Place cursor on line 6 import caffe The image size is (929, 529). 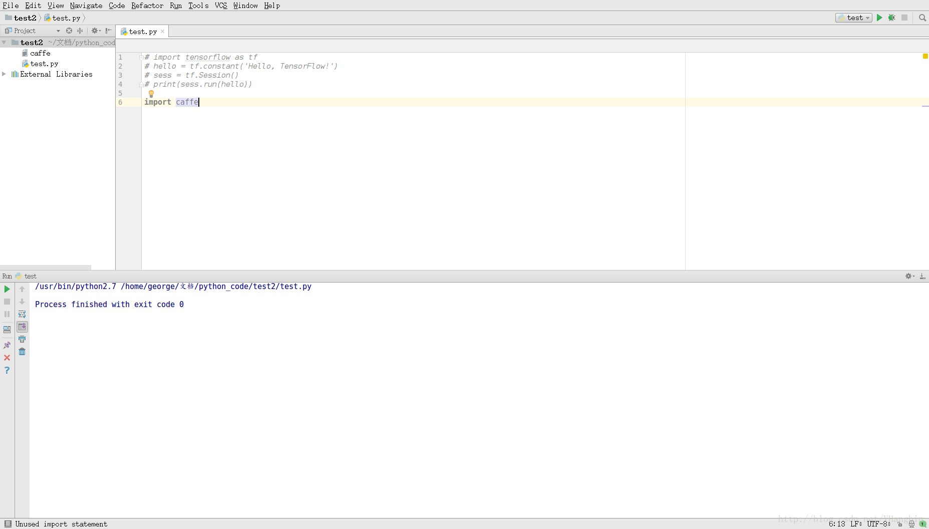171,102
